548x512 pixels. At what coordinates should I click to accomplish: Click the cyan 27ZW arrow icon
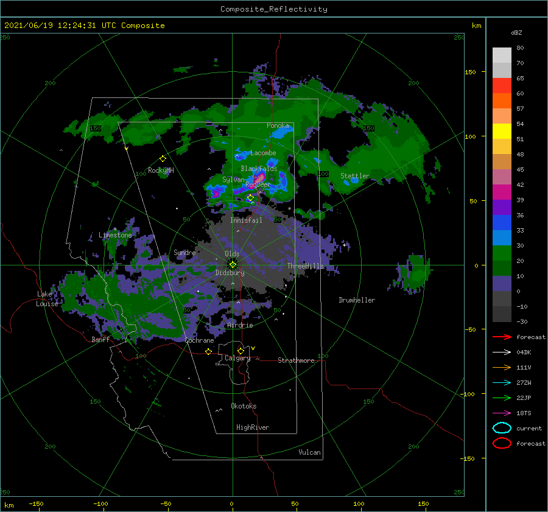coord(502,383)
